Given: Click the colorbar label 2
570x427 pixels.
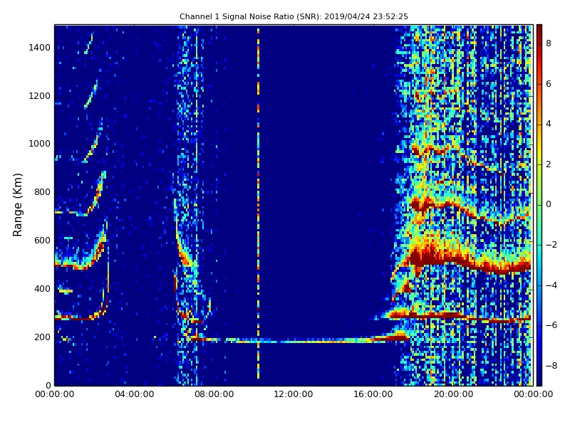Looking at the screenshot, I should pyautogui.click(x=549, y=164).
